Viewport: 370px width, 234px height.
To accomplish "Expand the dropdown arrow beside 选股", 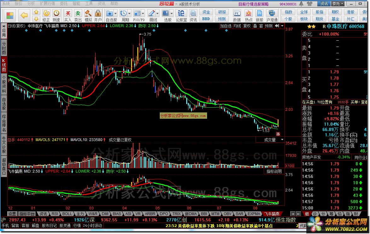I will [x=171, y=14].
